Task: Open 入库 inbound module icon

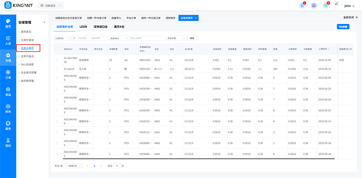Action: pyautogui.click(x=8, y=40)
